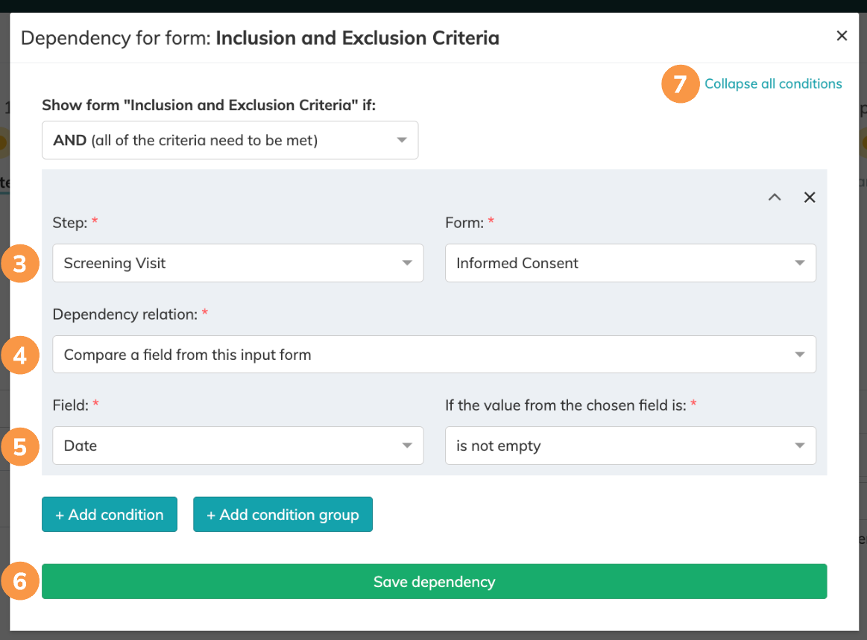Click the orange step 7 marker

point(679,84)
